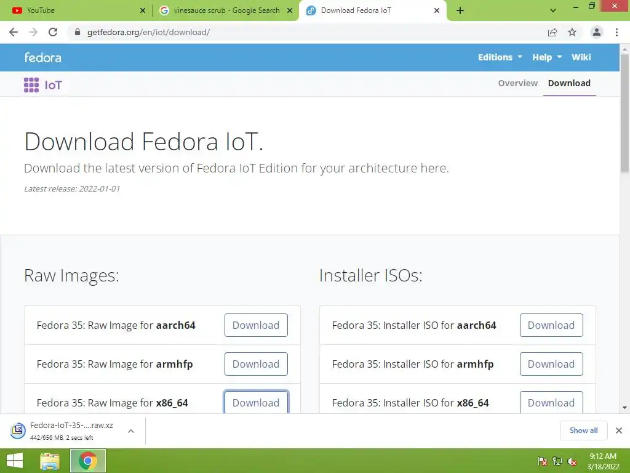Download Raw Image for x86_64
This screenshot has height=473, width=630.
(256, 402)
